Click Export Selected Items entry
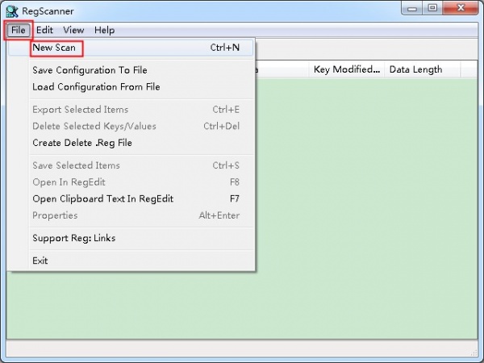Viewport: 484px width, 363px height. click(131, 110)
